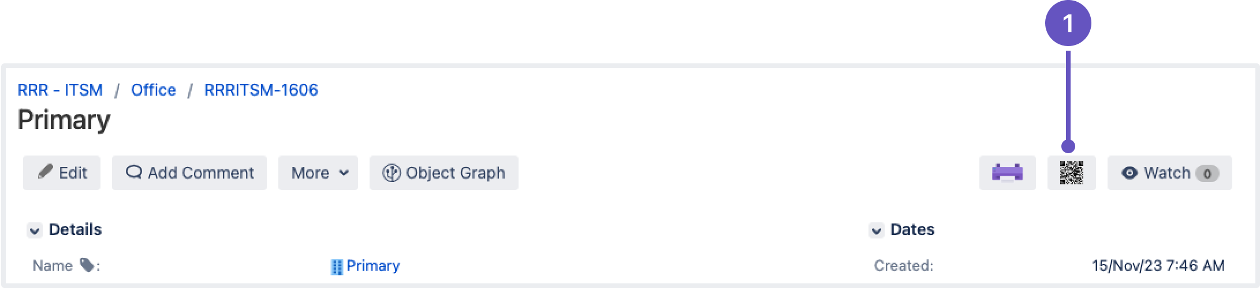Screen dimensions: 1260x288
Task: Click the Edit button
Action: [62, 173]
